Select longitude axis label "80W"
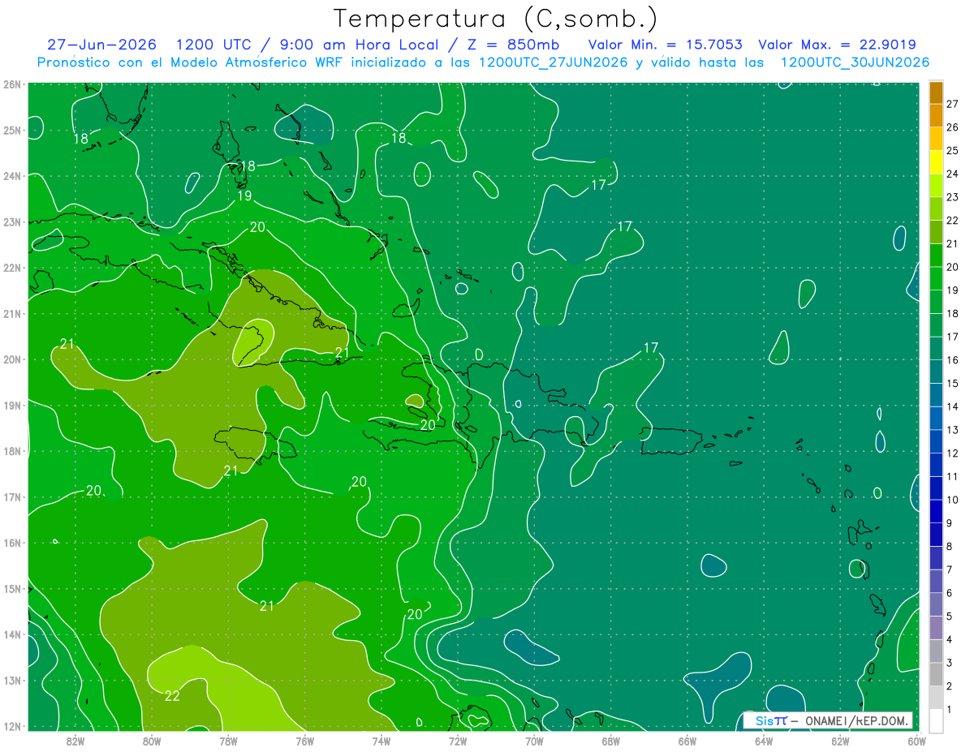Viewport: 974px width, 752px height. click(x=151, y=741)
